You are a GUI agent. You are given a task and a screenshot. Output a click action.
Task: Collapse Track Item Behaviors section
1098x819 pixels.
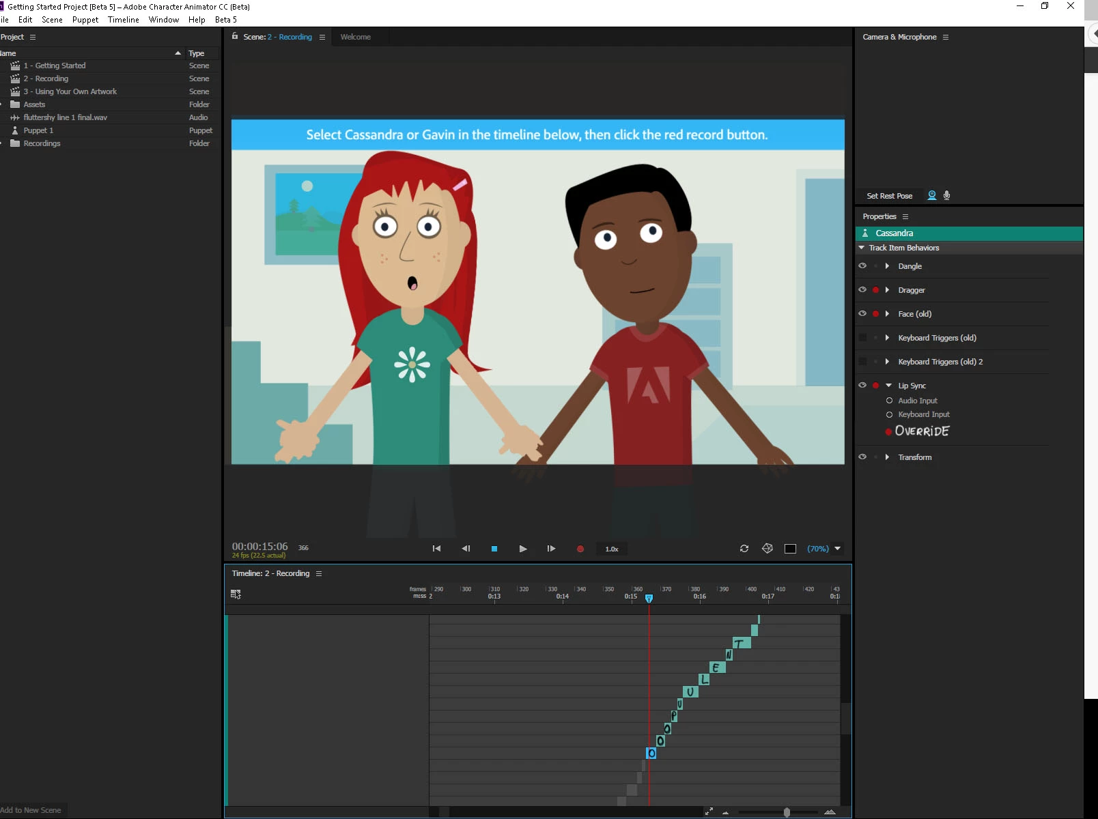click(862, 248)
